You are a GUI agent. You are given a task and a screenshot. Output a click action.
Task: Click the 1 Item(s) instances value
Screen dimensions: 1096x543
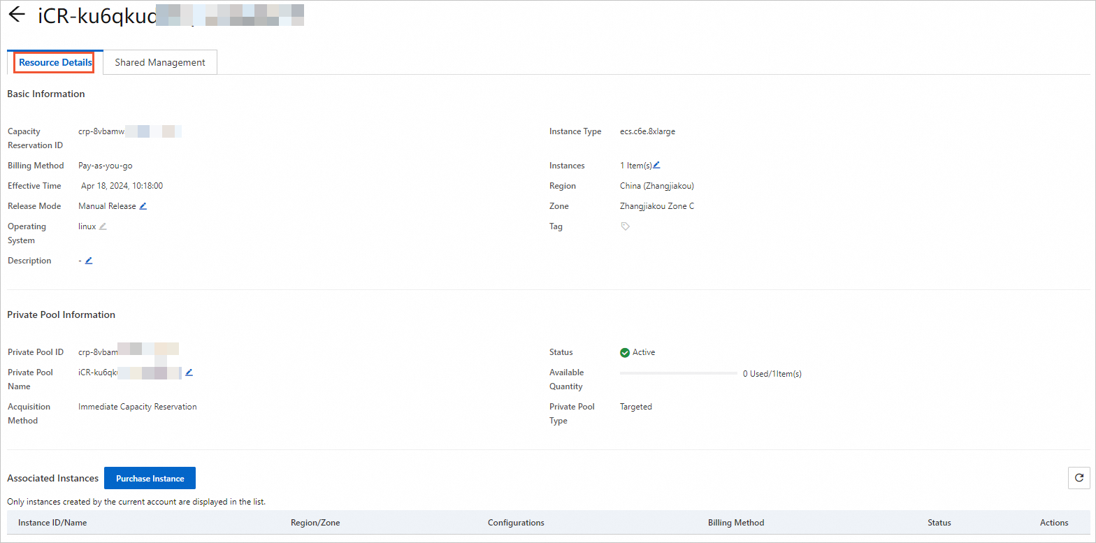636,166
